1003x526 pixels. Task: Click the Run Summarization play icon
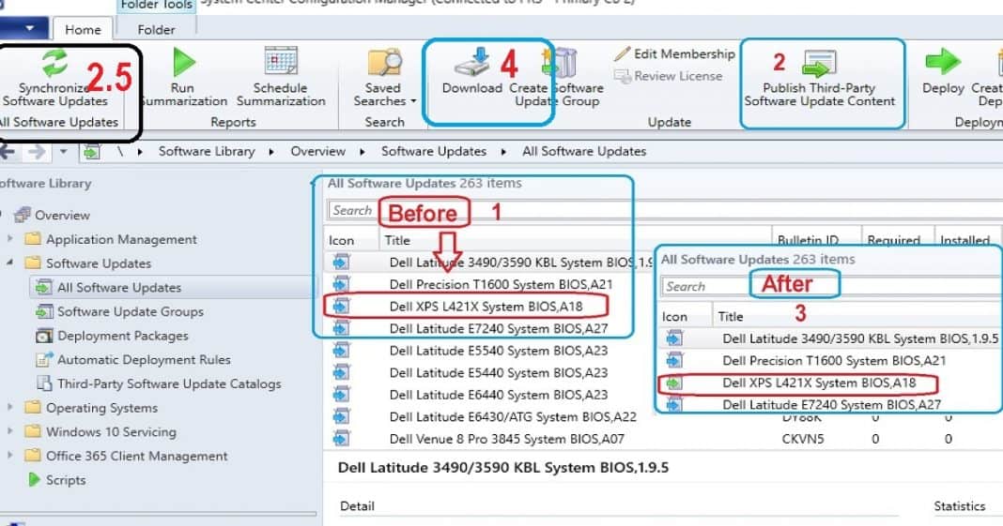pos(183,63)
